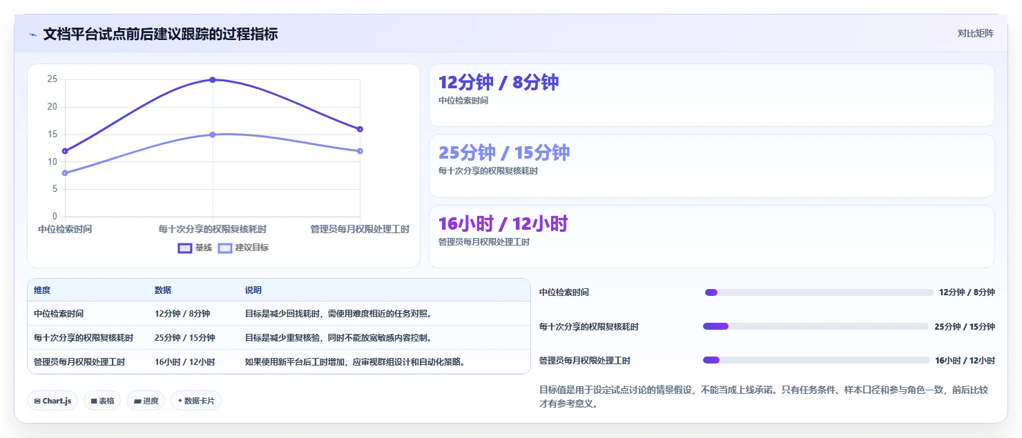Select the 中位检索时间 table row label
This screenshot has width=1022, height=438.
[x=59, y=314]
